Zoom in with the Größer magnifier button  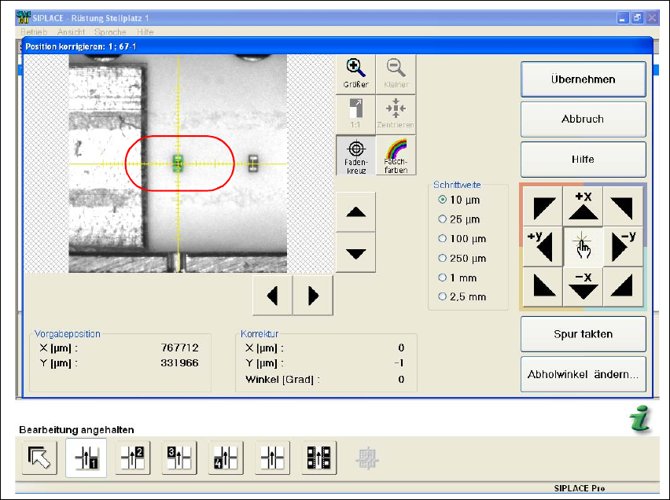(x=355, y=74)
